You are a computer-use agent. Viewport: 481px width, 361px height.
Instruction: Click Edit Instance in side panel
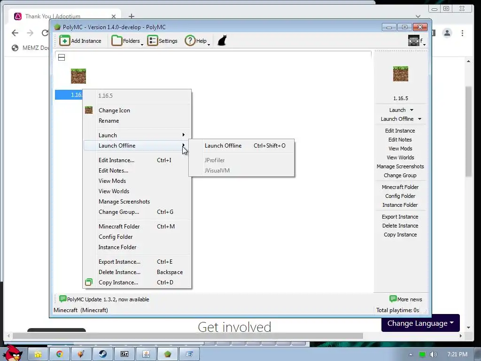click(x=400, y=131)
